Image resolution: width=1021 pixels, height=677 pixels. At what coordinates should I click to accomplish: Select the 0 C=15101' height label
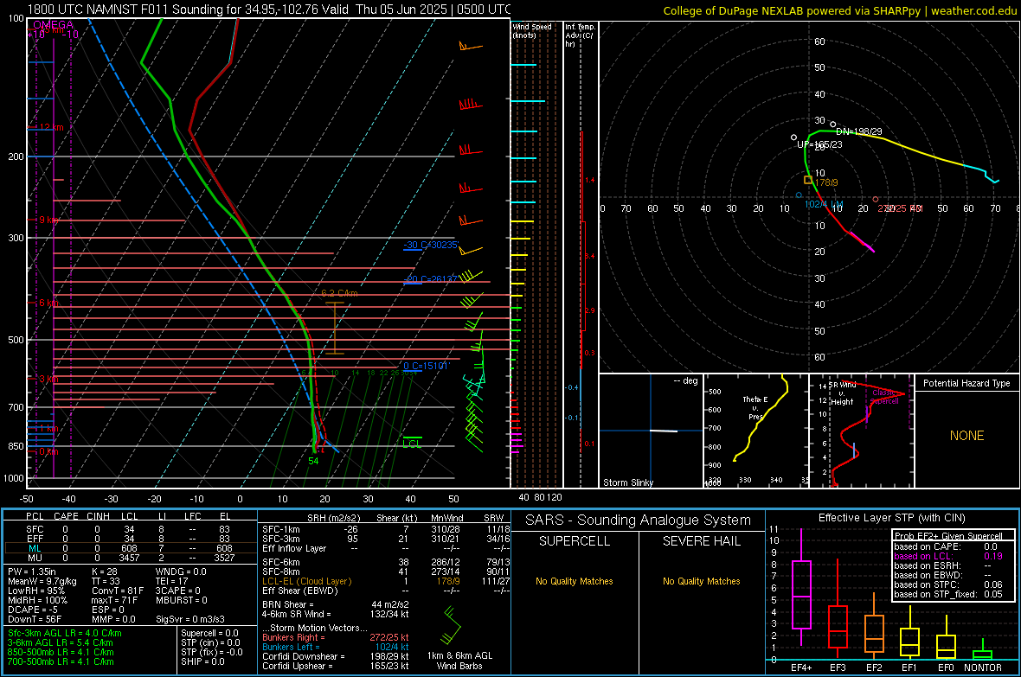426,366
